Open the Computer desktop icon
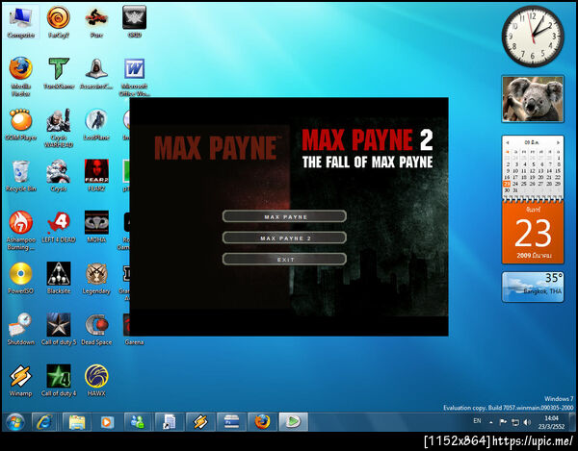The width and height of the screenshot is (578, 451). (21, 22)
